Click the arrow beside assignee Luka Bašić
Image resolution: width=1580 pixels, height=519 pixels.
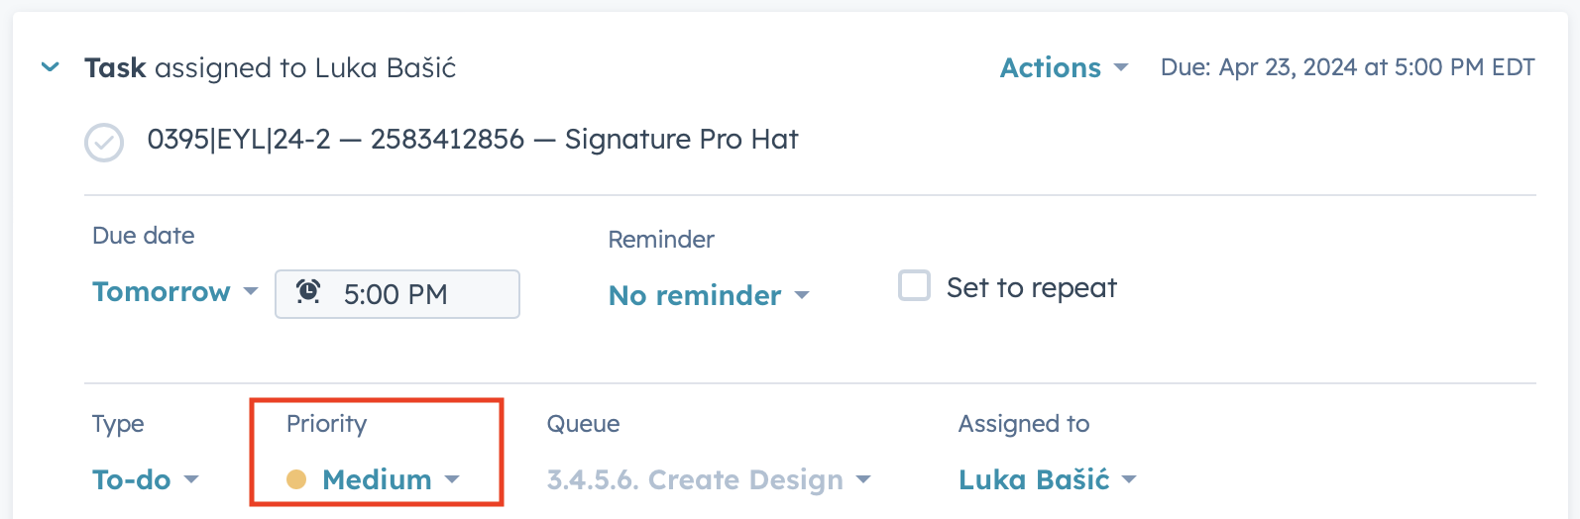(x=1128, y=479)
